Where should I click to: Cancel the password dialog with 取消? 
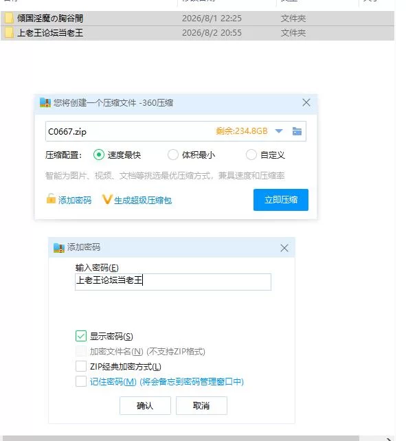click(201, 405)
